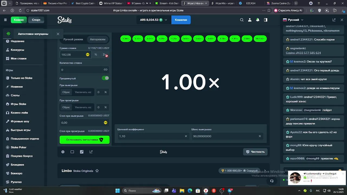This screenshot has height=195, width=347.
Task: Open 'Слоты' category
Action: [15, 95]
